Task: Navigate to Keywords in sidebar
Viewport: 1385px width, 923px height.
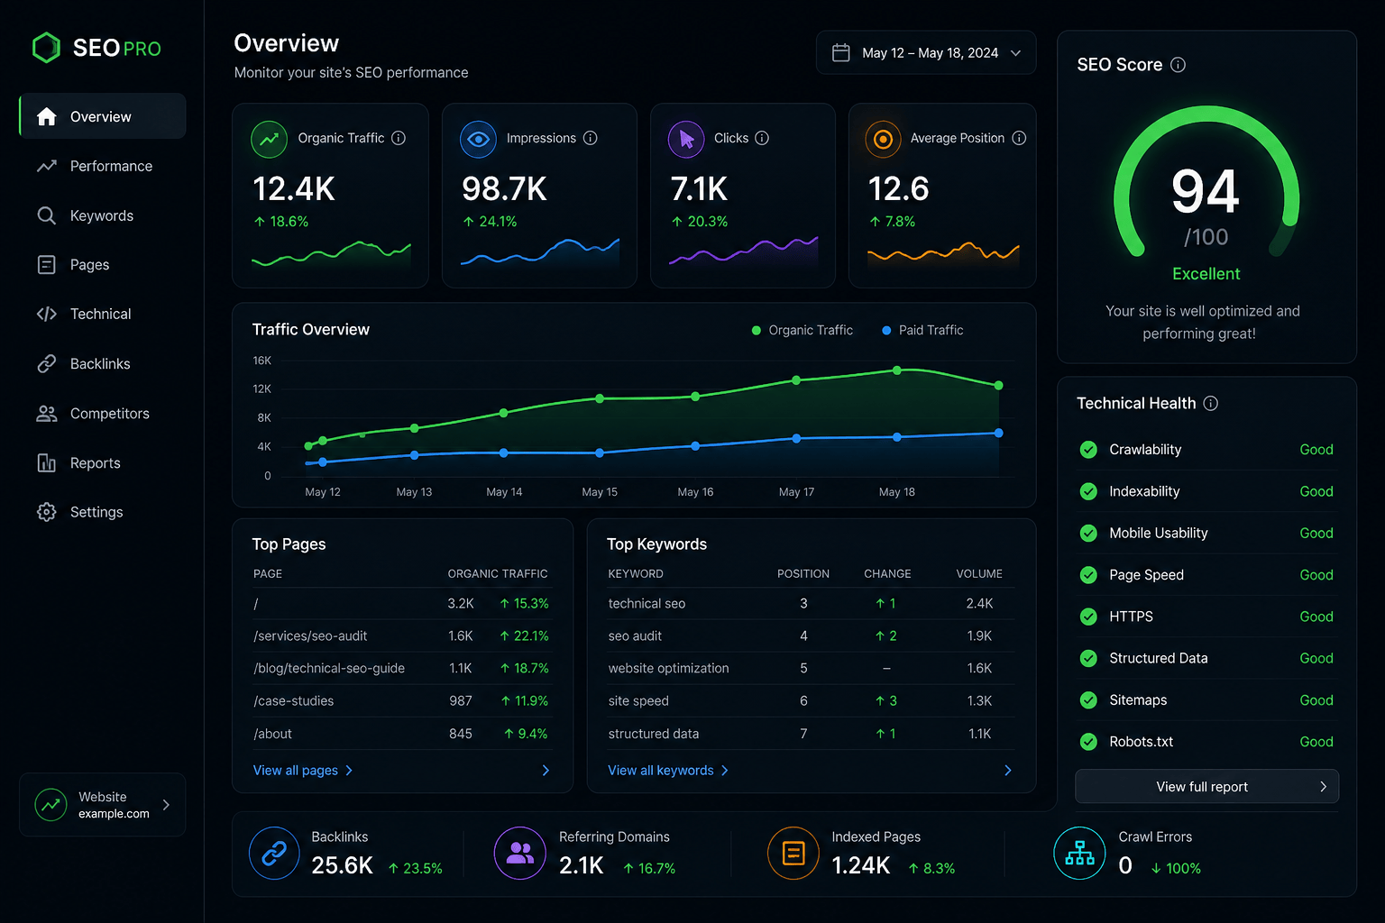Action: click(x=103, y=215)
